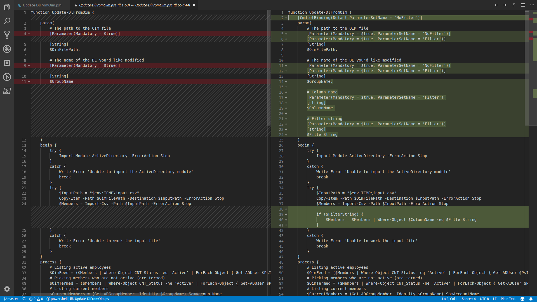Click the left diff pane vertical scrollbar
Screen dimensions: 537x302
tap(269, 68)
